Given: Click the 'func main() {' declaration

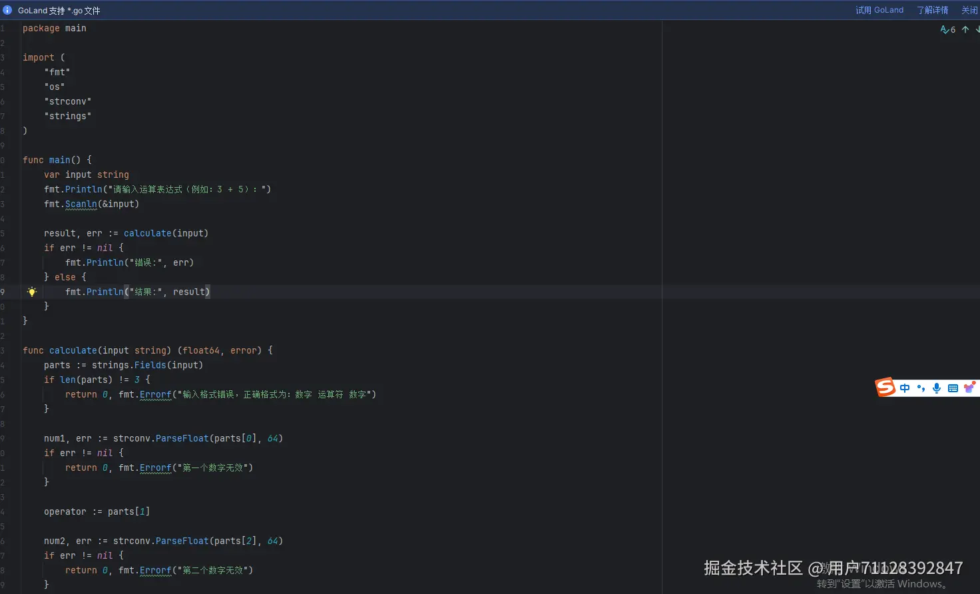Looking at the screenshot, I should (x=57, y=160).
